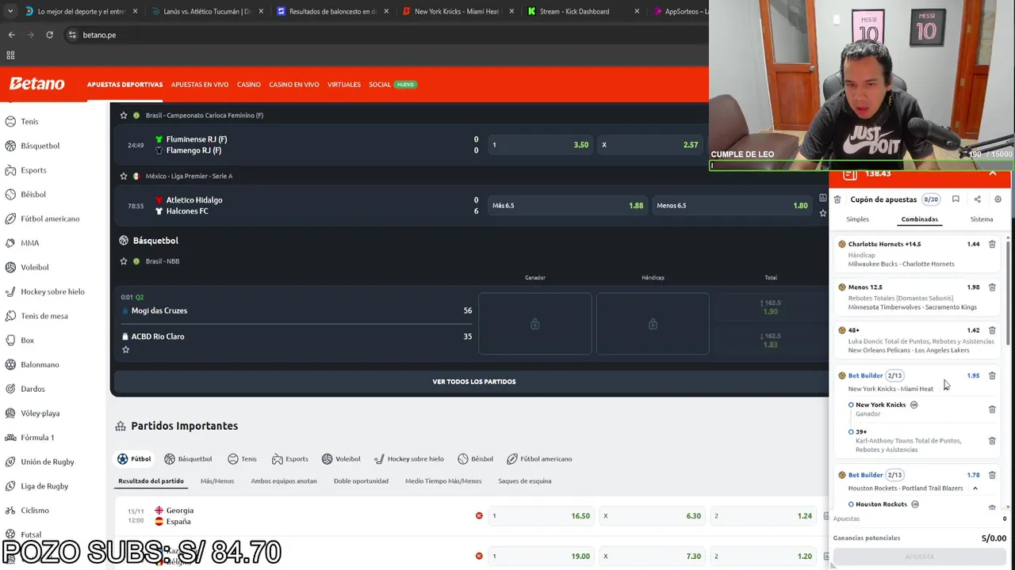The image size is (1015, 570).
Task: Favorite the Brasil NBB league star
Action: tap(124, 261)
